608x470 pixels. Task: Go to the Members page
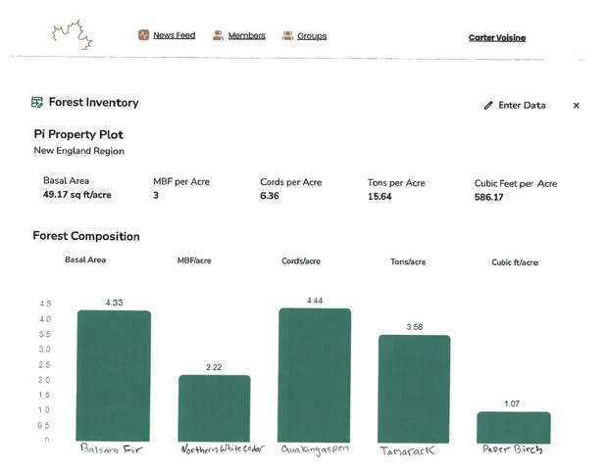coord(246,35)
